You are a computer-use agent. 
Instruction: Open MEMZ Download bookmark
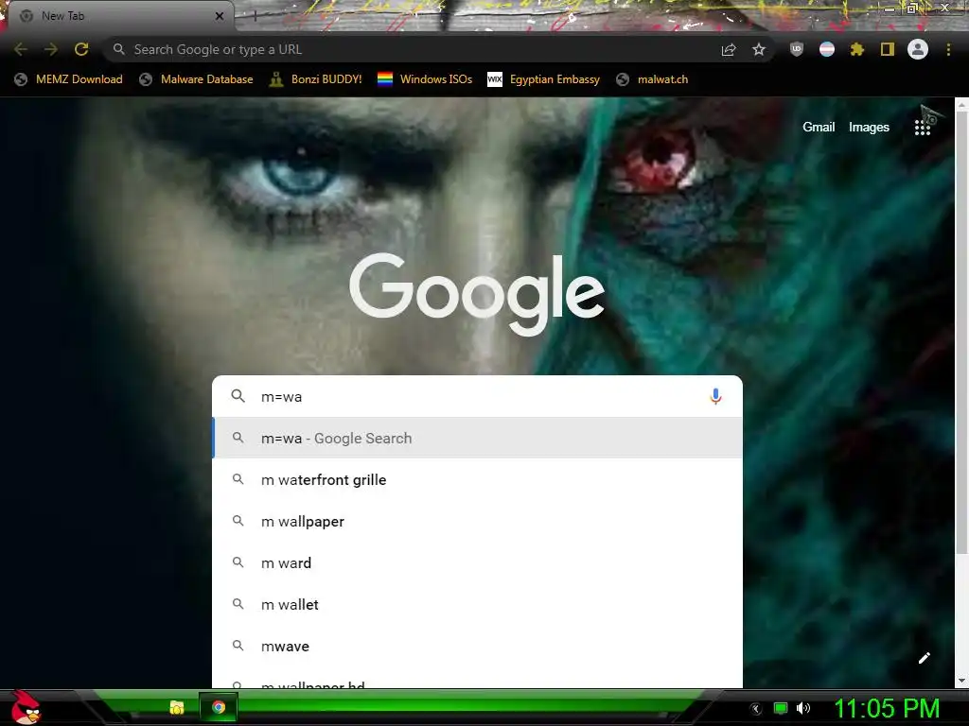click(x=68, y=79)
